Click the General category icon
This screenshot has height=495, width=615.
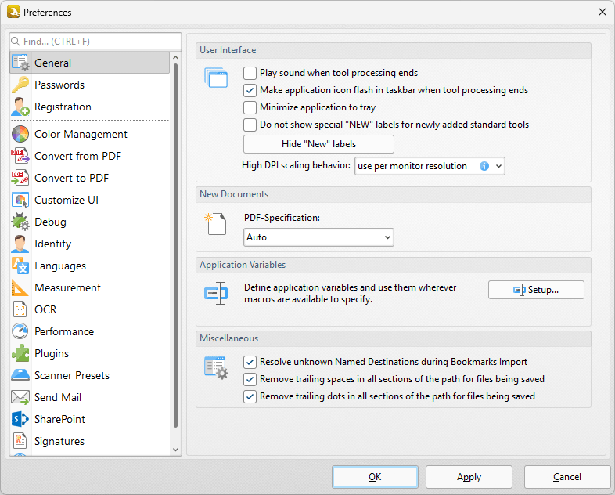coord(20,63)
